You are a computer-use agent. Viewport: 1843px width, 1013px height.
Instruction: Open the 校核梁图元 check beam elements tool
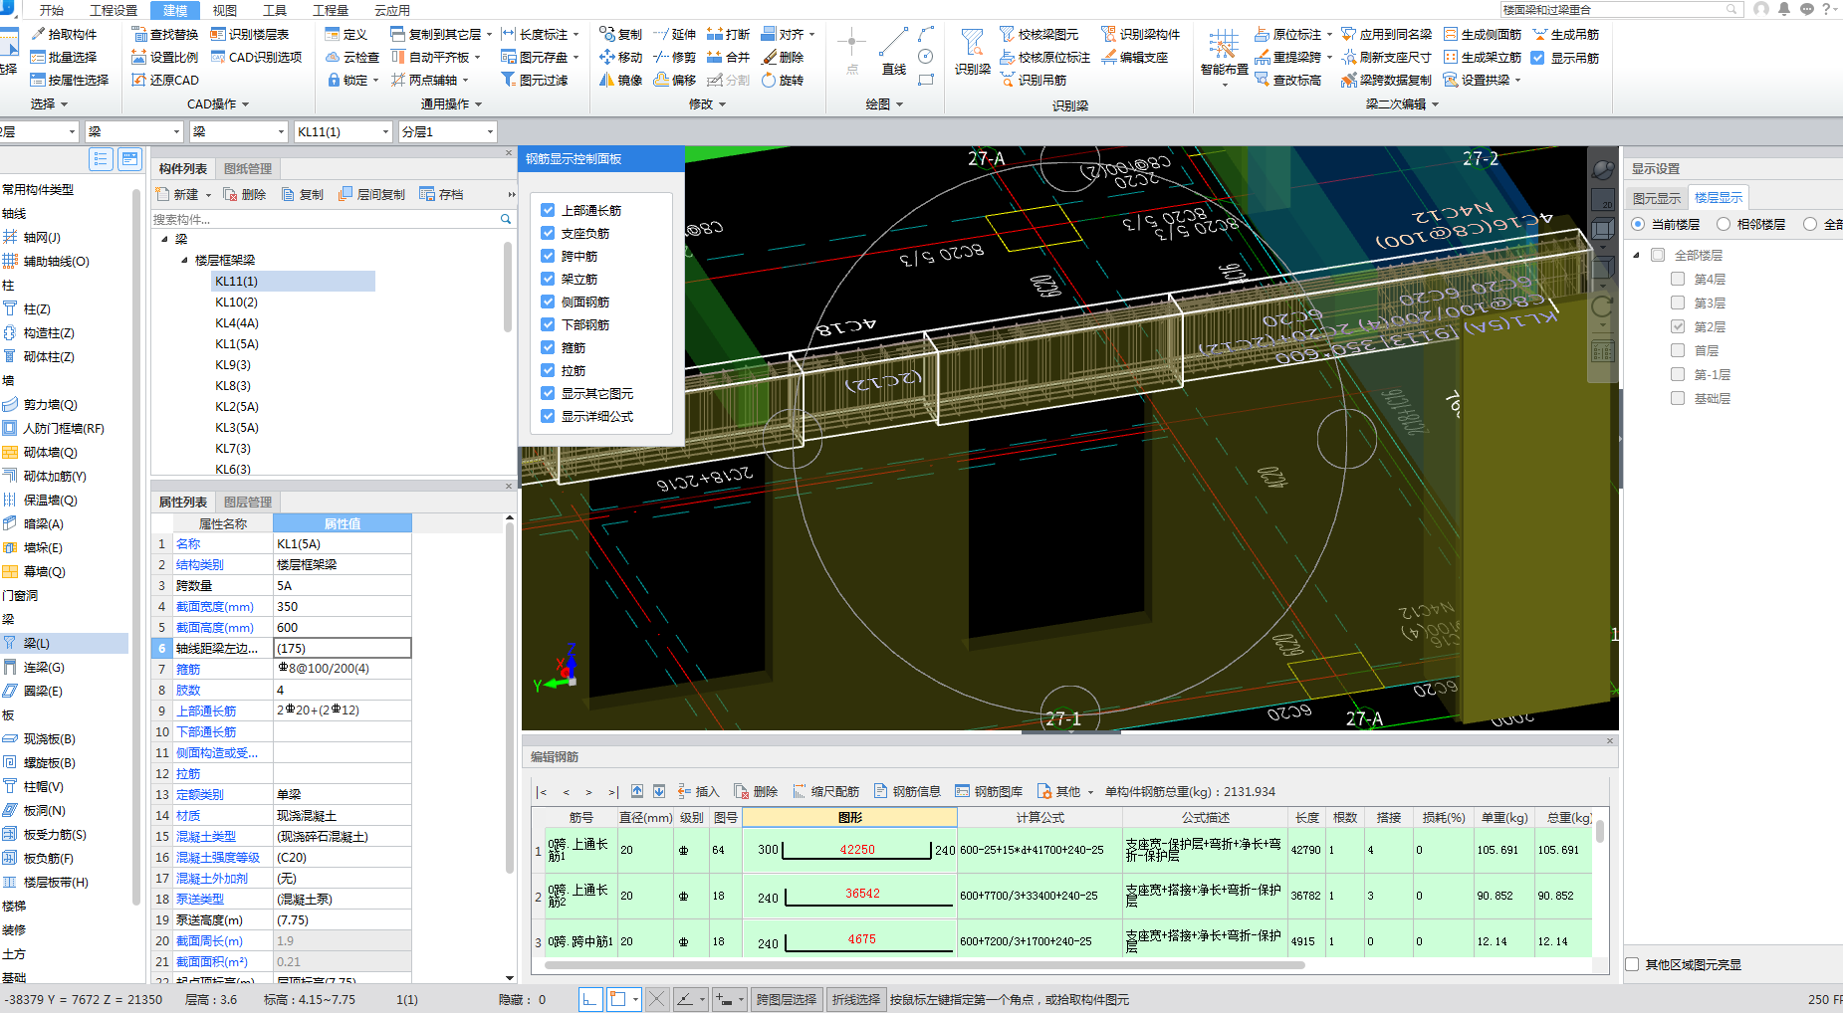pos(1038,34)
